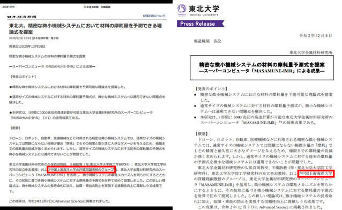
Task: Click the Nikkei headline beginning 東北大、精密な微小機械
Action: [85, 29]
